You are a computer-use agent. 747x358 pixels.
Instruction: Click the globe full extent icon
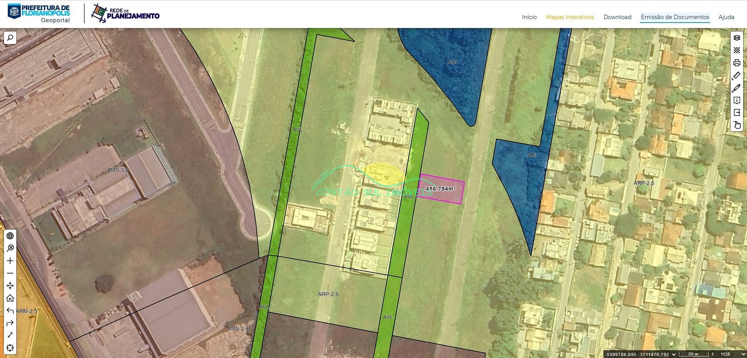click(10, 236)
